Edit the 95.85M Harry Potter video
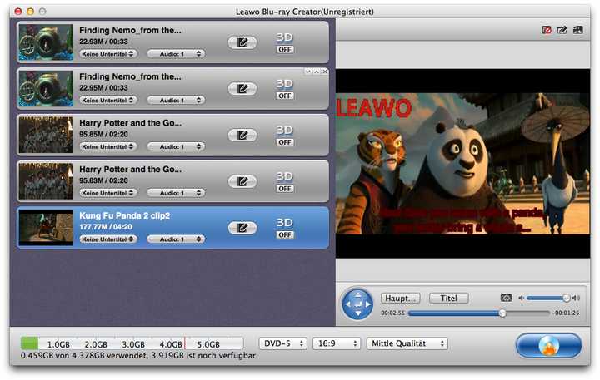 (242, 136)
